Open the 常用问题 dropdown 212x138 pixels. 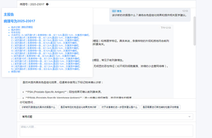coord(106,117)
